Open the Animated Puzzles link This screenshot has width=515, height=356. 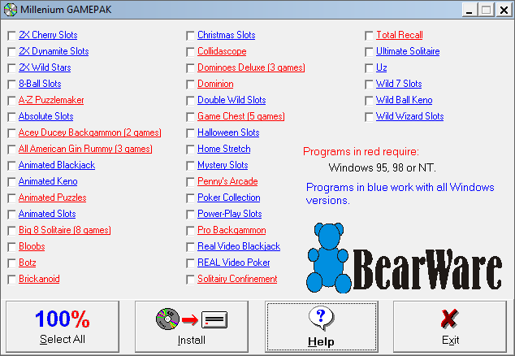click(x=53, y=198)
